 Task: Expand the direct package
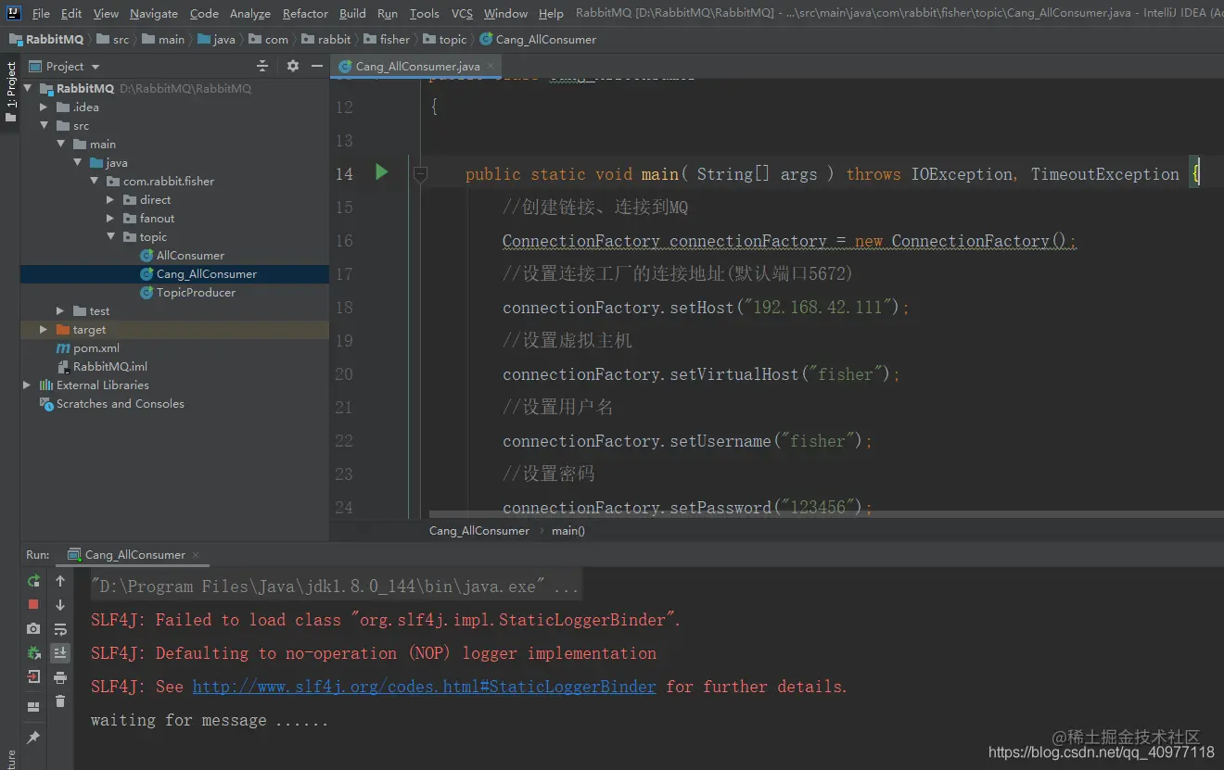110,199
